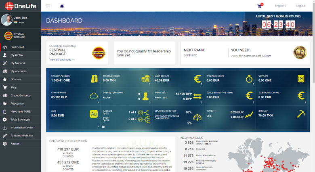Open Bonuses in sidebar

pyautogui.click(x=21, y=80)
